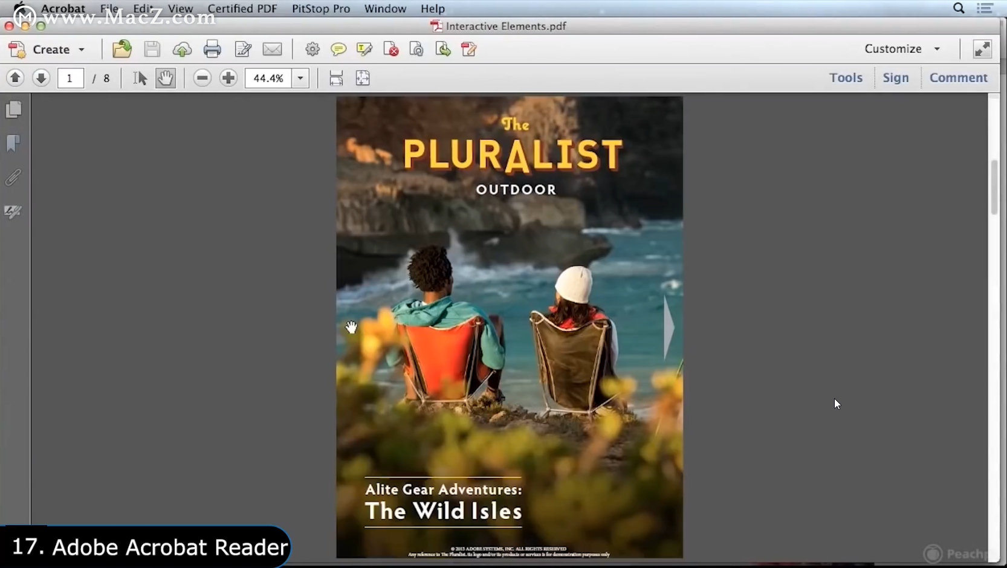Open the PitStop Pro menu
Screen dimensions: 1007x568
[x=321, y=8]
